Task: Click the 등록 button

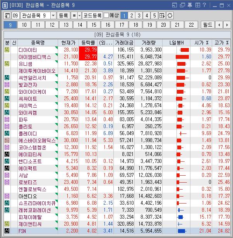Action: point(63,15)
